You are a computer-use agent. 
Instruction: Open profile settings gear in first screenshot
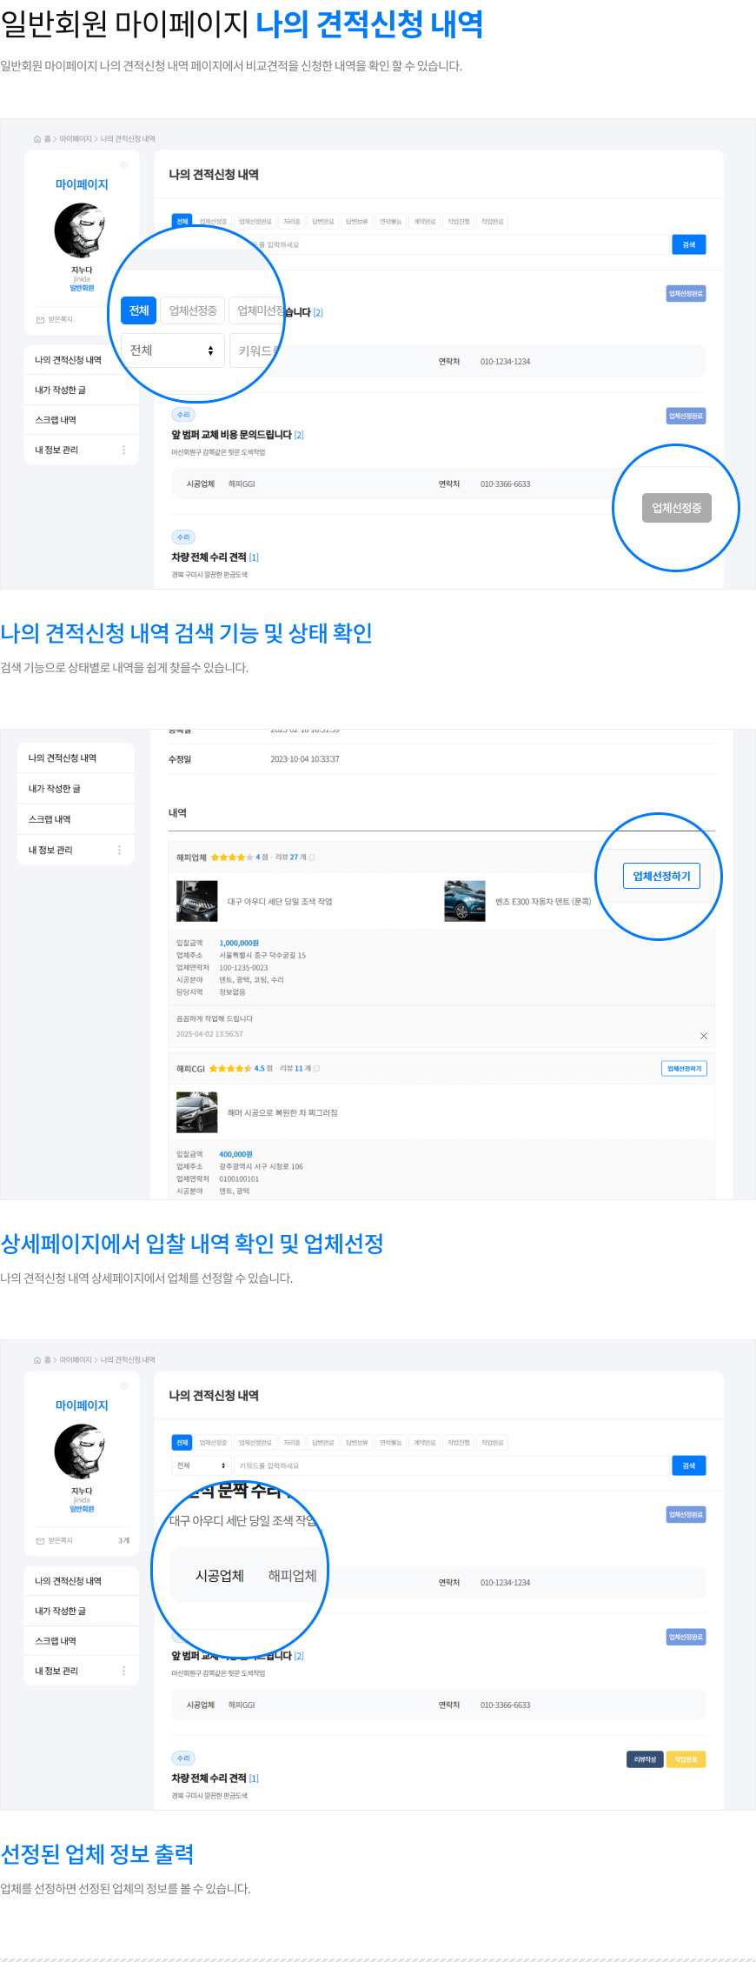(x=124, y=164)
